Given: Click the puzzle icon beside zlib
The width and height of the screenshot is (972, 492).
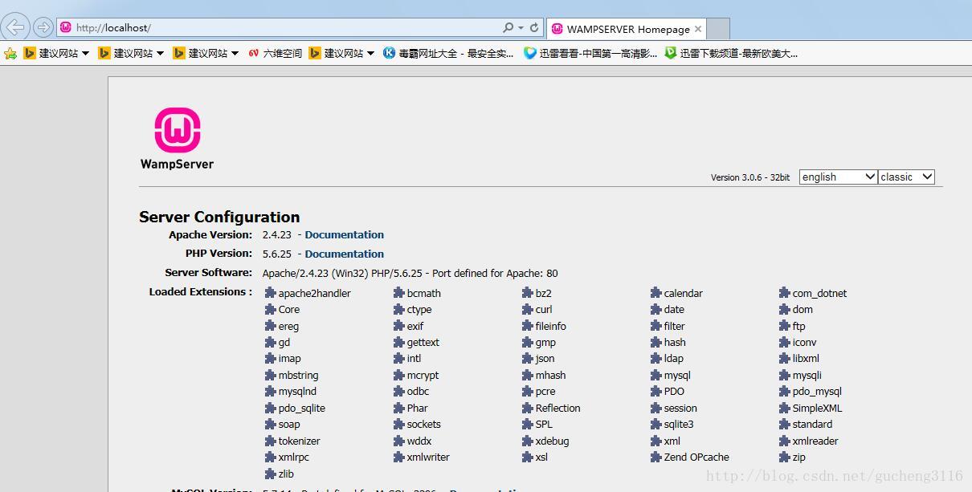Looking at the screenshot, I should 271,474.
